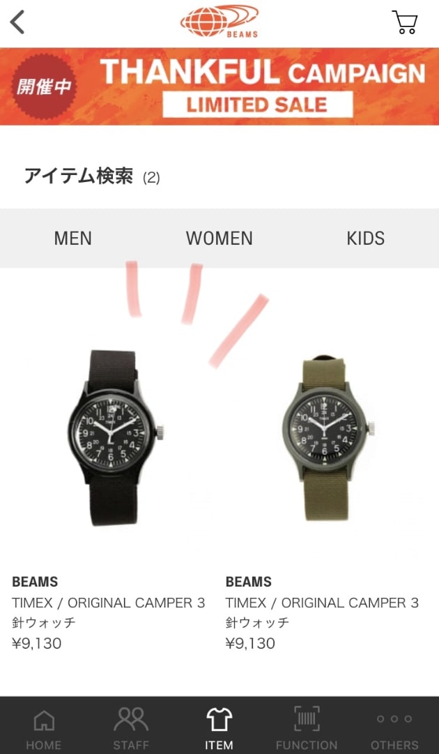The height and width of the screenshot is (754, 439).
Task: Tap the アイテム検索 heading
Action: tap(79, 176)
